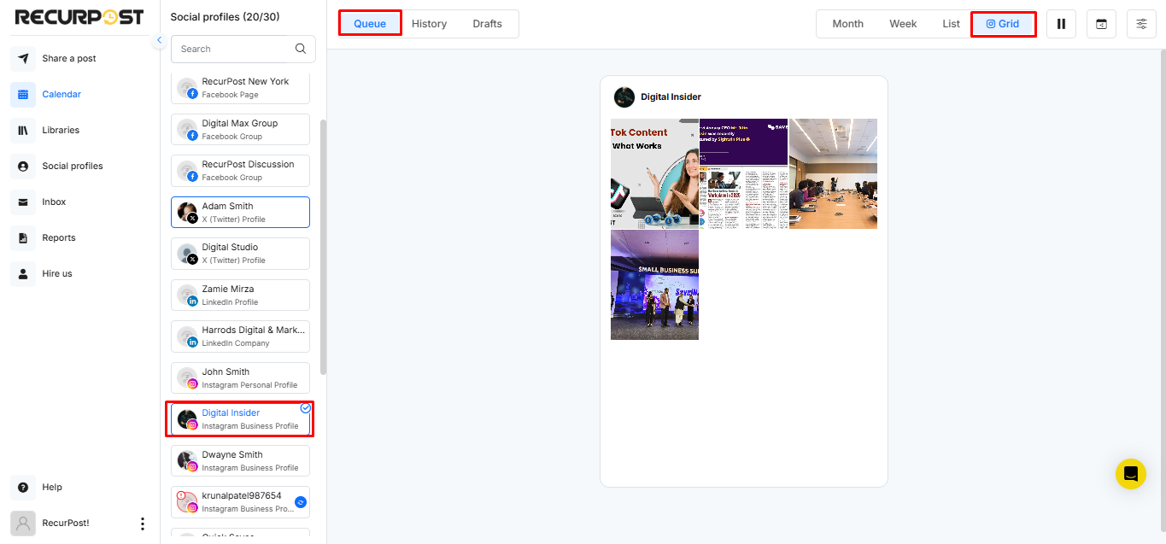Select Digital Max Group Facebook Group profile
The width and height of the screenshot is (1166, 544).
240,130
